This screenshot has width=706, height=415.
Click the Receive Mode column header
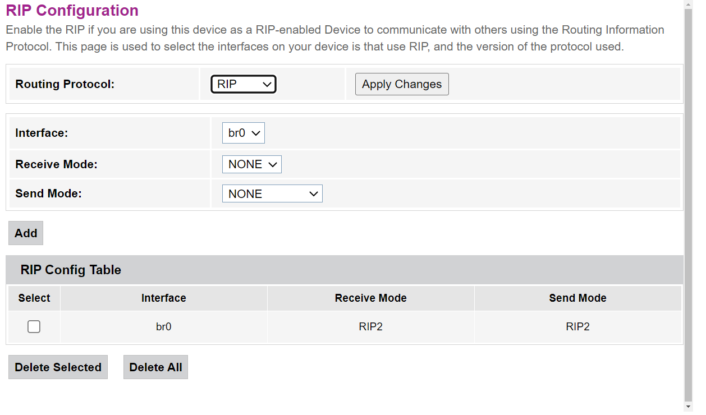click(x=370, y=298)
